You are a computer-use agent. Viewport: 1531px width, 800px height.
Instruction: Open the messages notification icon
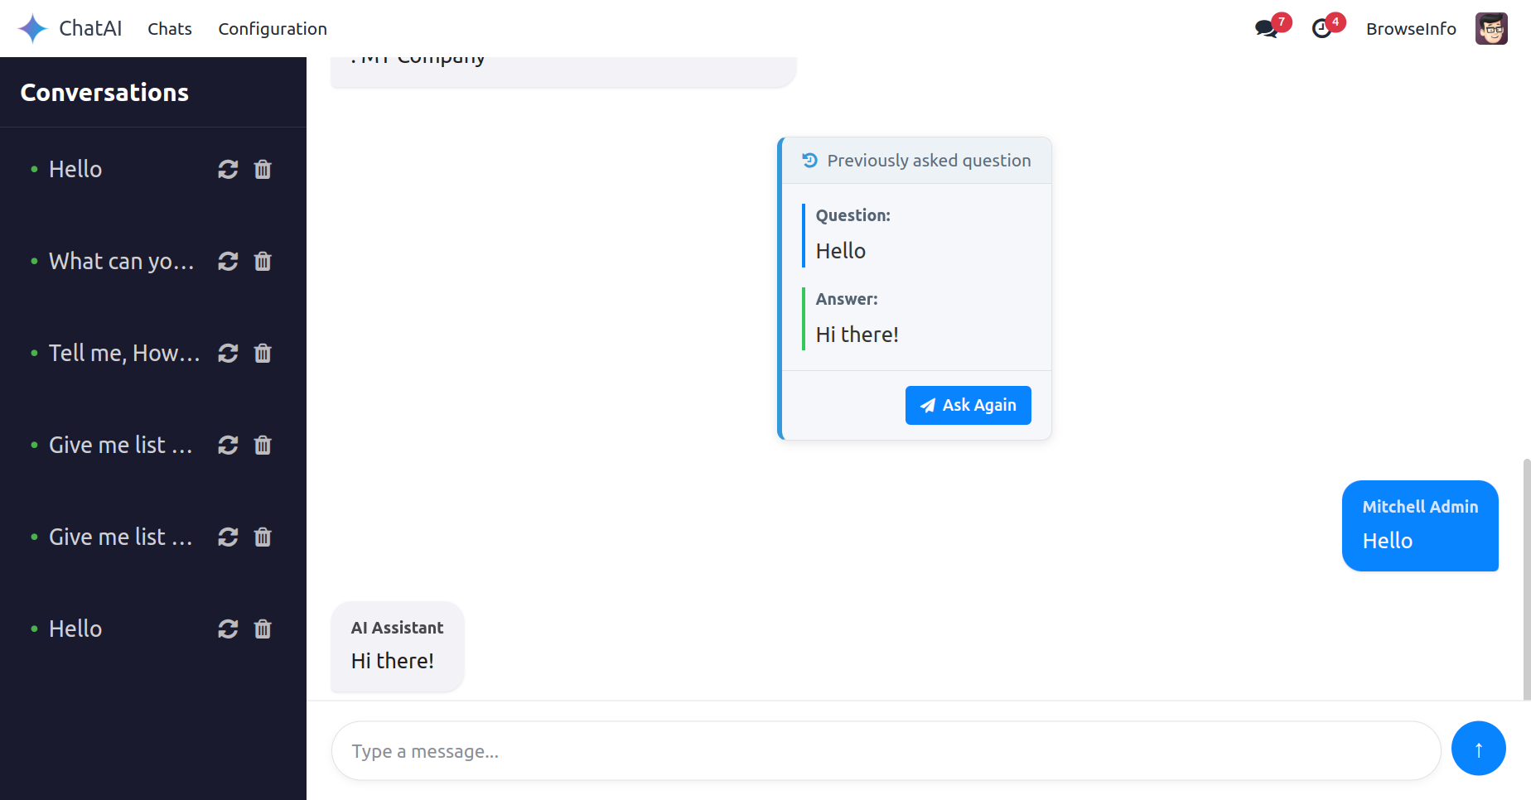pos(1267,29)
